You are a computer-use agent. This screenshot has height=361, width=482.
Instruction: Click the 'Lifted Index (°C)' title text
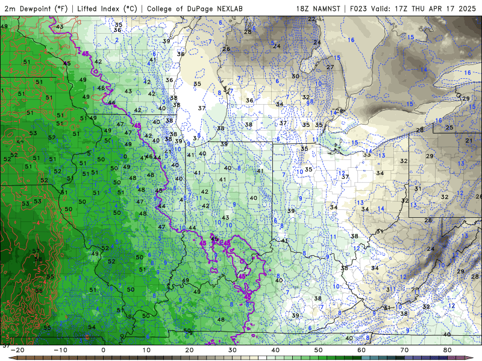point(107,8)
